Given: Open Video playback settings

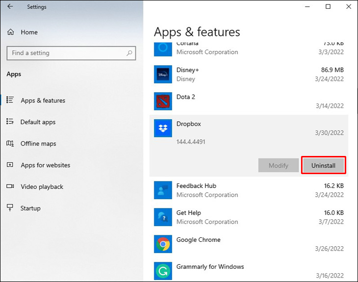Looking at the screenshot, I should (42, 187).
